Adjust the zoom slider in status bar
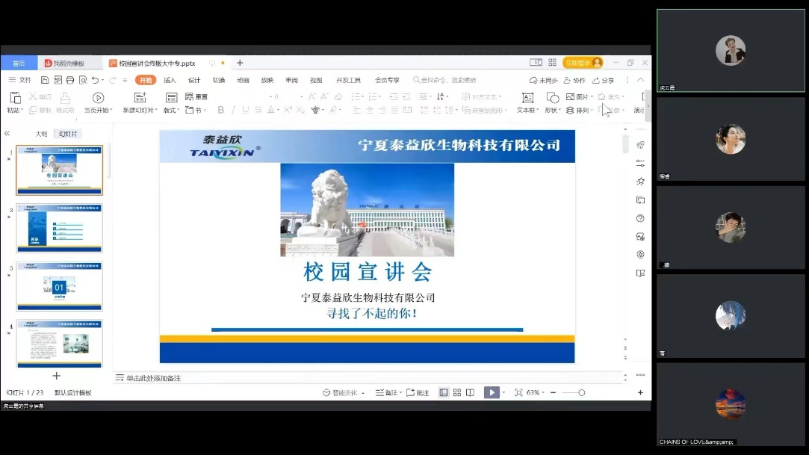The width and height of the screenshot is (809, 455). point(581,392)
